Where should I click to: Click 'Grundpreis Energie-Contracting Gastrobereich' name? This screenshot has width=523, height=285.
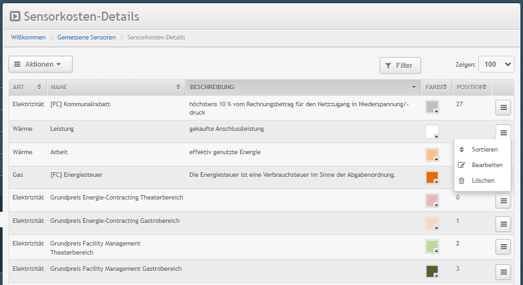(x=115, y=221)
